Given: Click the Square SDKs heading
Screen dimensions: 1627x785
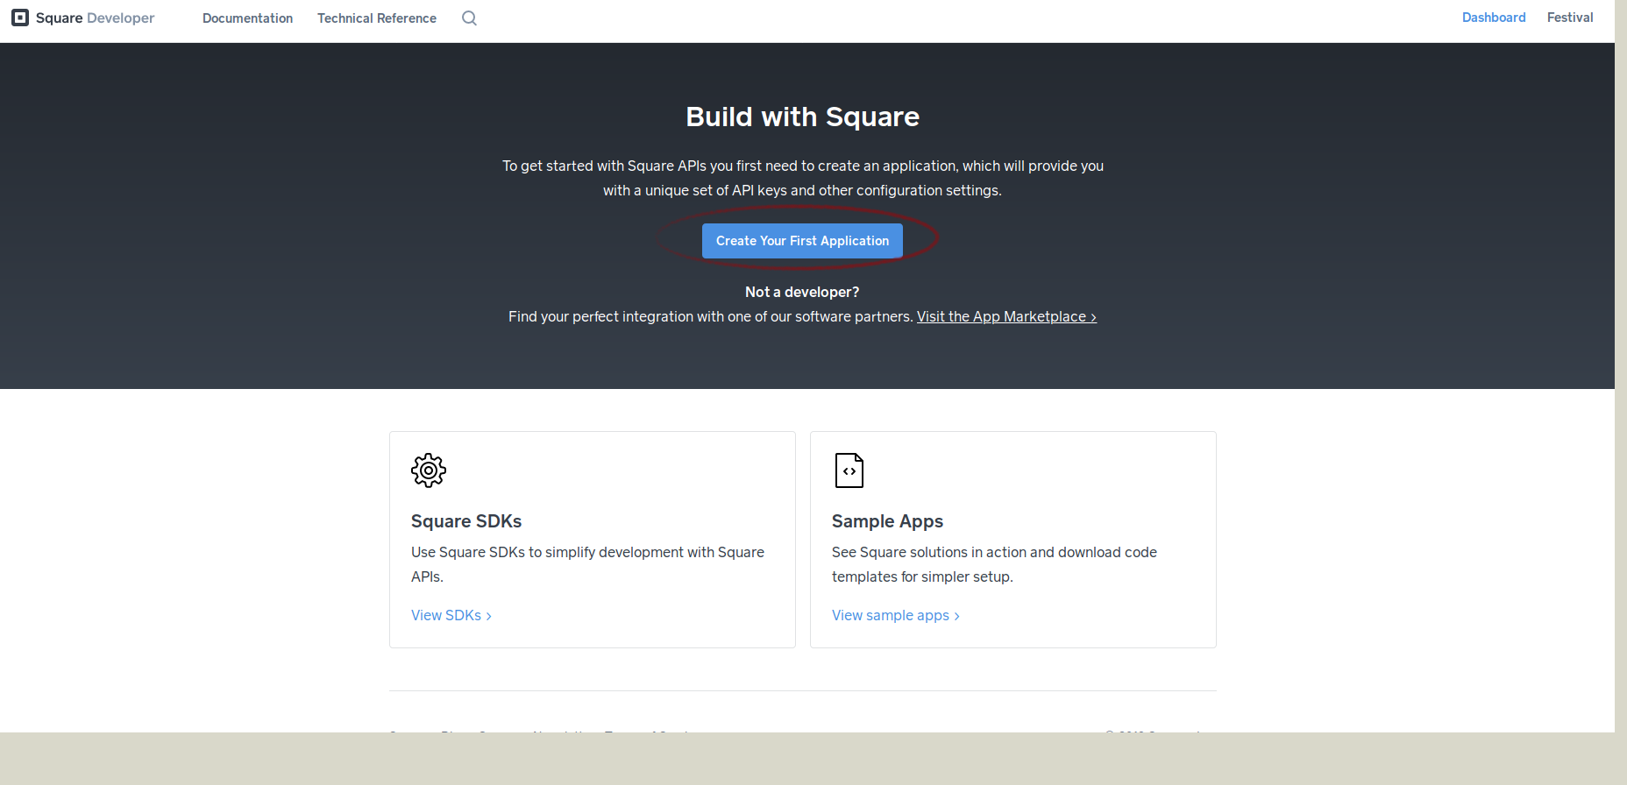Looking at the screenshot, I should pyautogui.click(x=466, y=521).
